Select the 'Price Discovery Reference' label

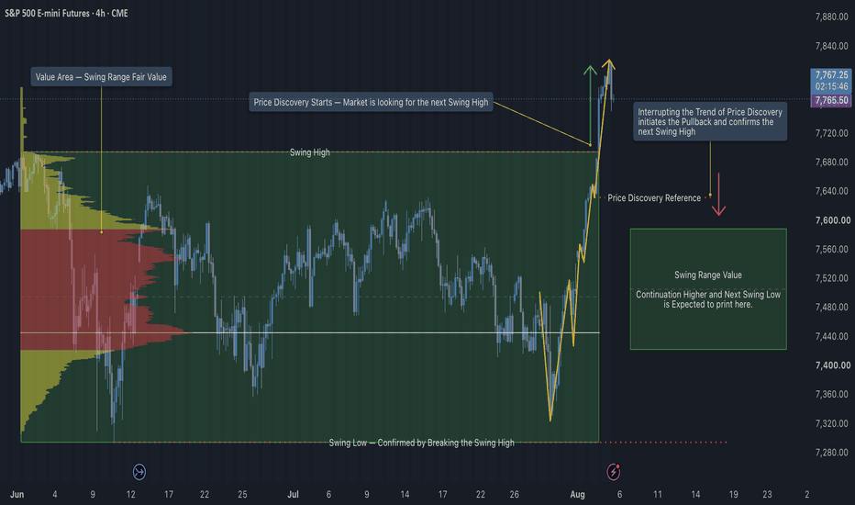click(x=654, y=198)
